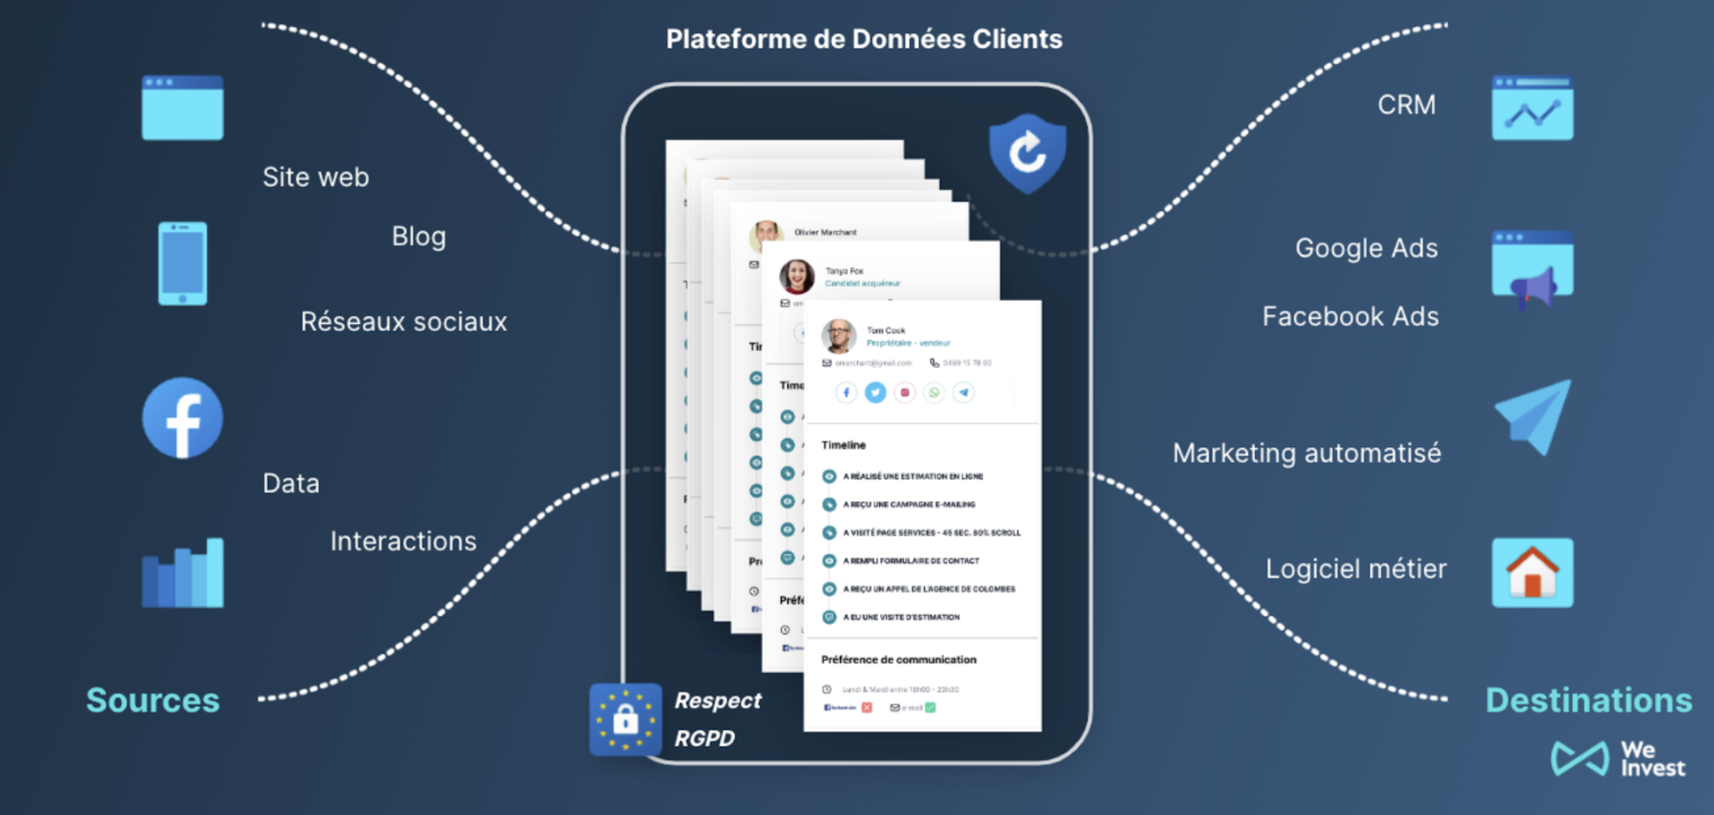This screenshot has height=815, width=1714.
Task: Click the eye icon beside estimation en ligne
Action: pyautogui.click(x=828, y=477)
